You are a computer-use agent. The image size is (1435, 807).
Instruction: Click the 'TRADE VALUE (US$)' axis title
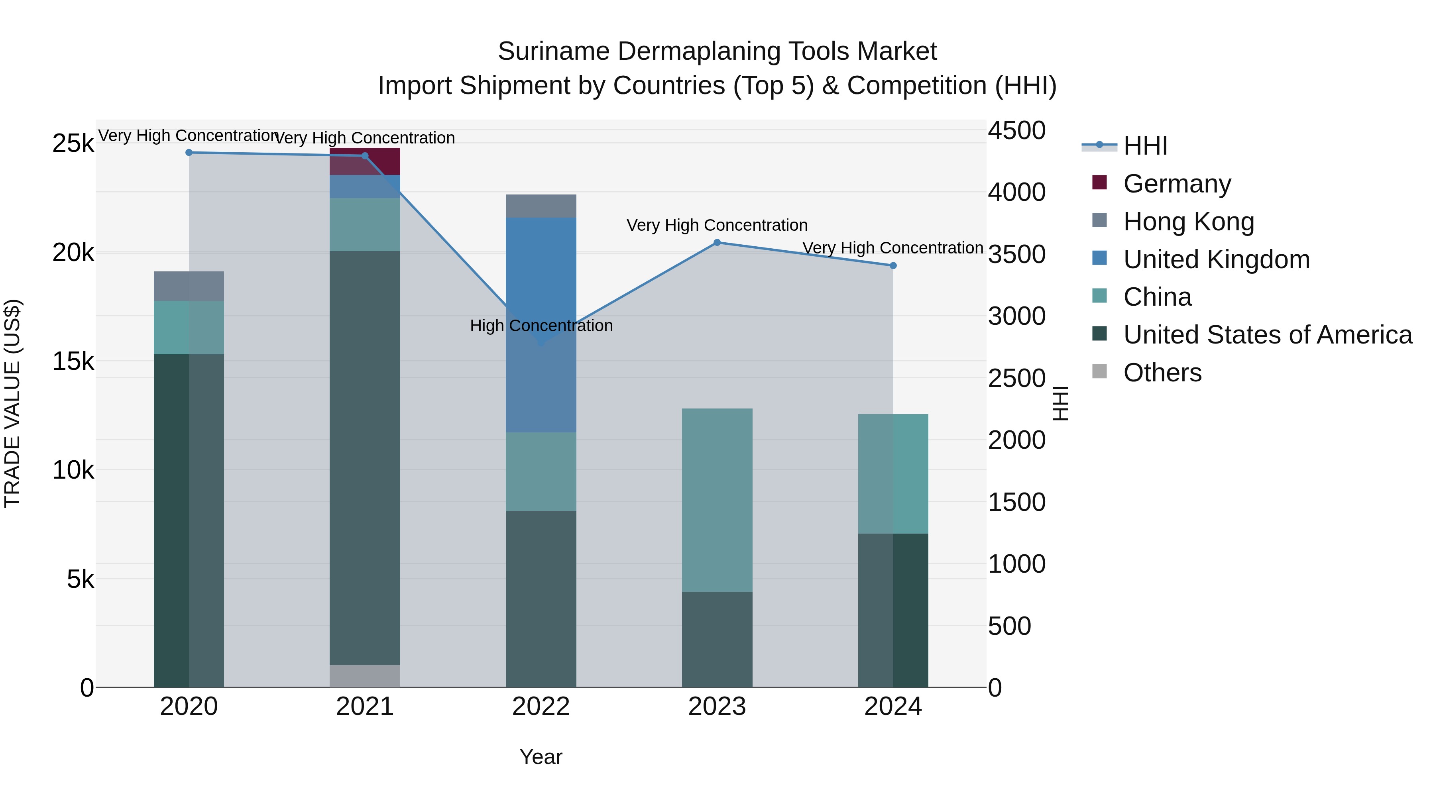point(12,403)
